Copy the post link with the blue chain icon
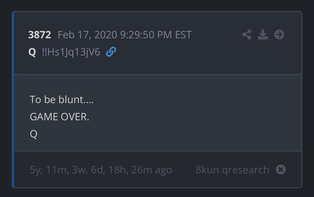 (x=111, y=52)
